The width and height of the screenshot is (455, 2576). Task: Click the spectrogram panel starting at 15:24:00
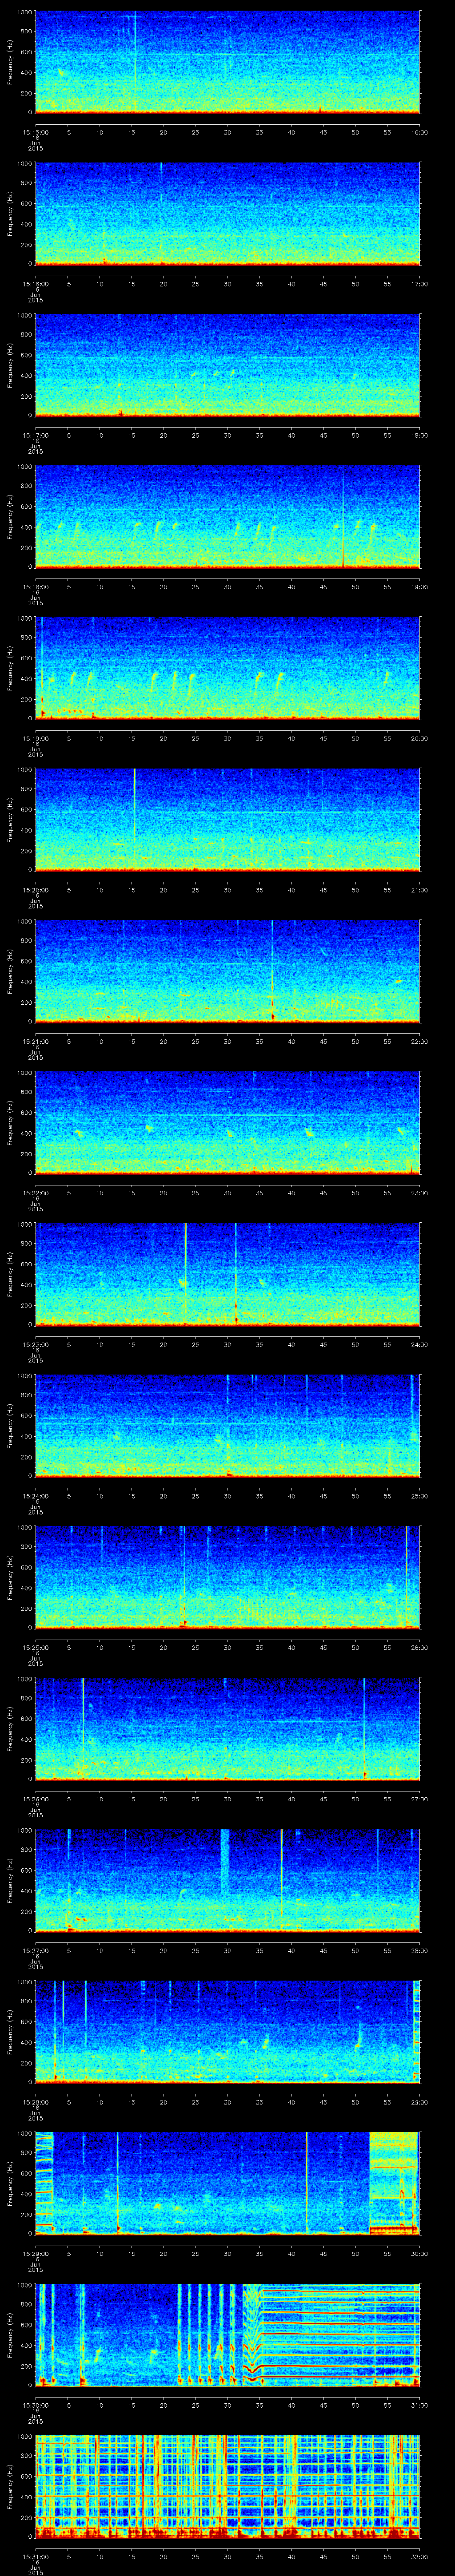(228, 1426)
